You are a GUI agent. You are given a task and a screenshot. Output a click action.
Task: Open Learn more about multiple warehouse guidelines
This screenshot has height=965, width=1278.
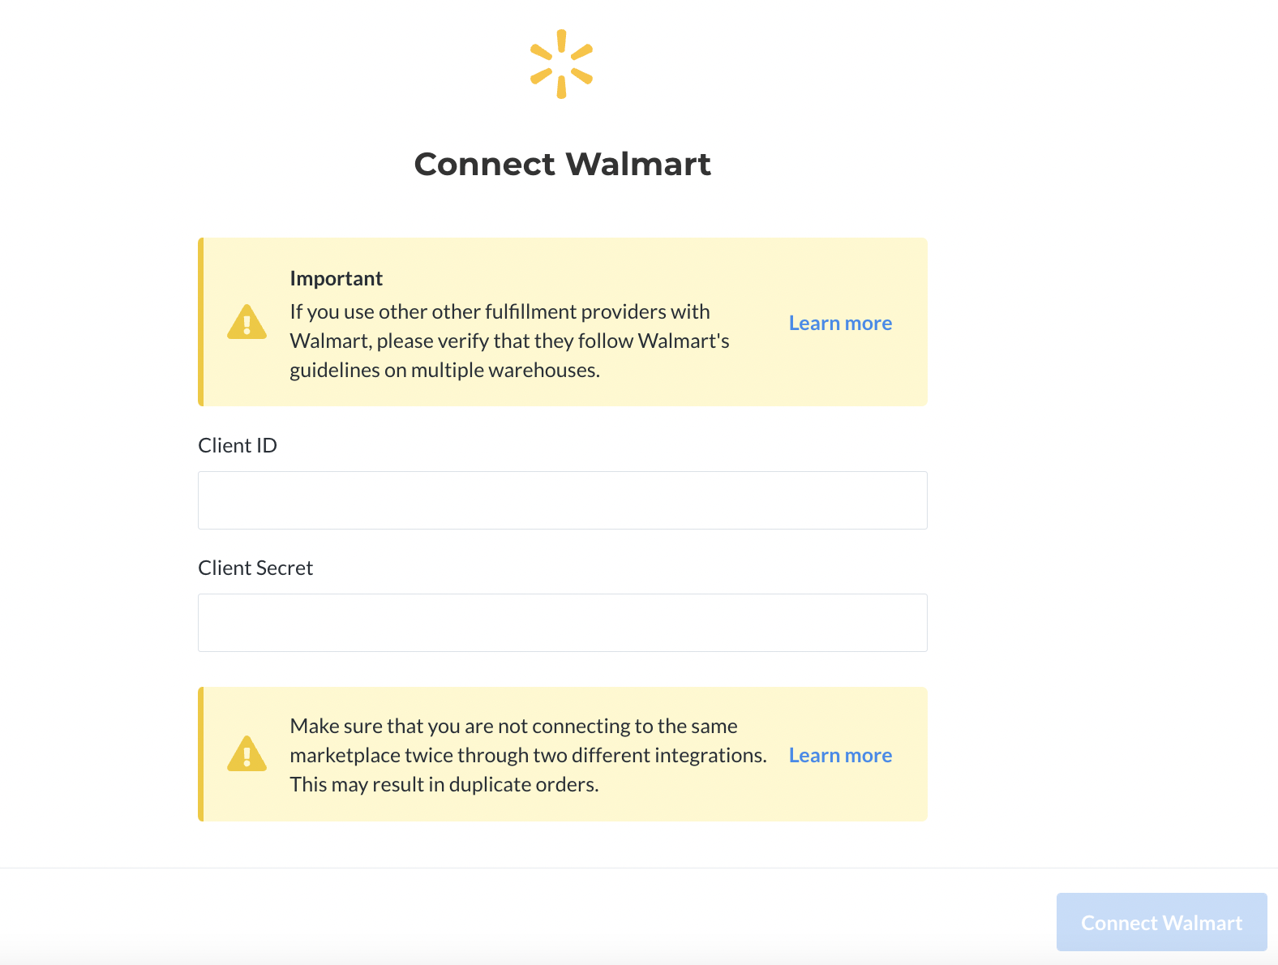840,323
